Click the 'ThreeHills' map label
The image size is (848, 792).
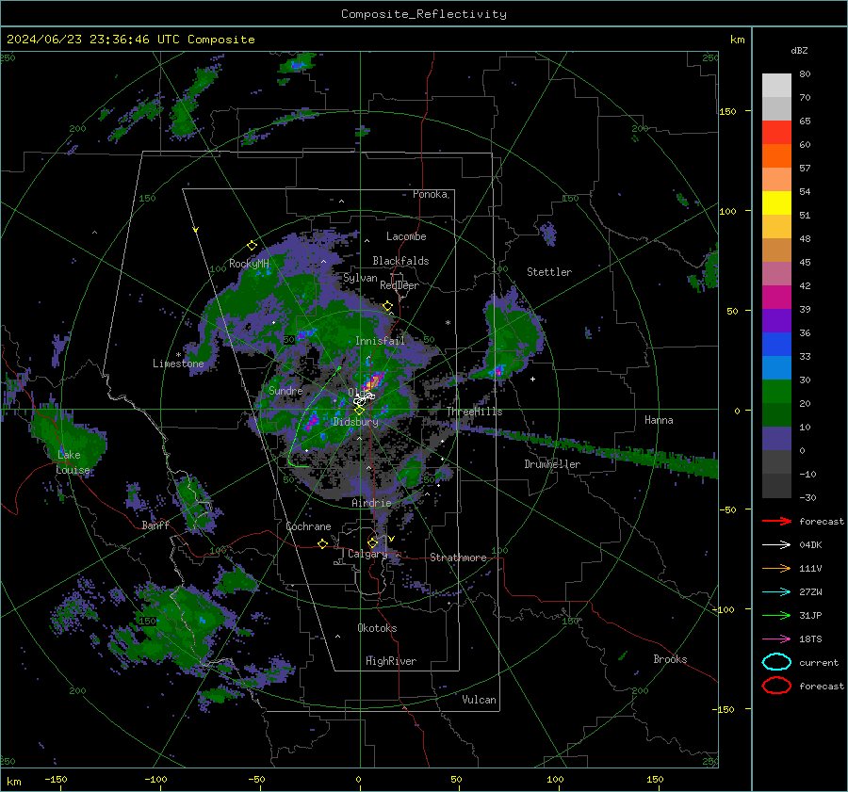click(474, 412)
